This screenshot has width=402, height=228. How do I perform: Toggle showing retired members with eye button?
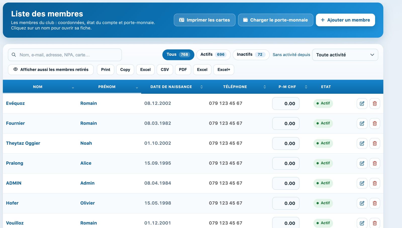[51, 70]
